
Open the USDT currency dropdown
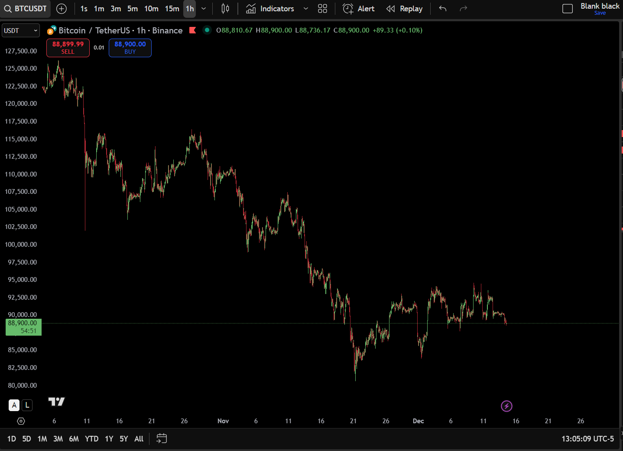(x=21, y=30)
